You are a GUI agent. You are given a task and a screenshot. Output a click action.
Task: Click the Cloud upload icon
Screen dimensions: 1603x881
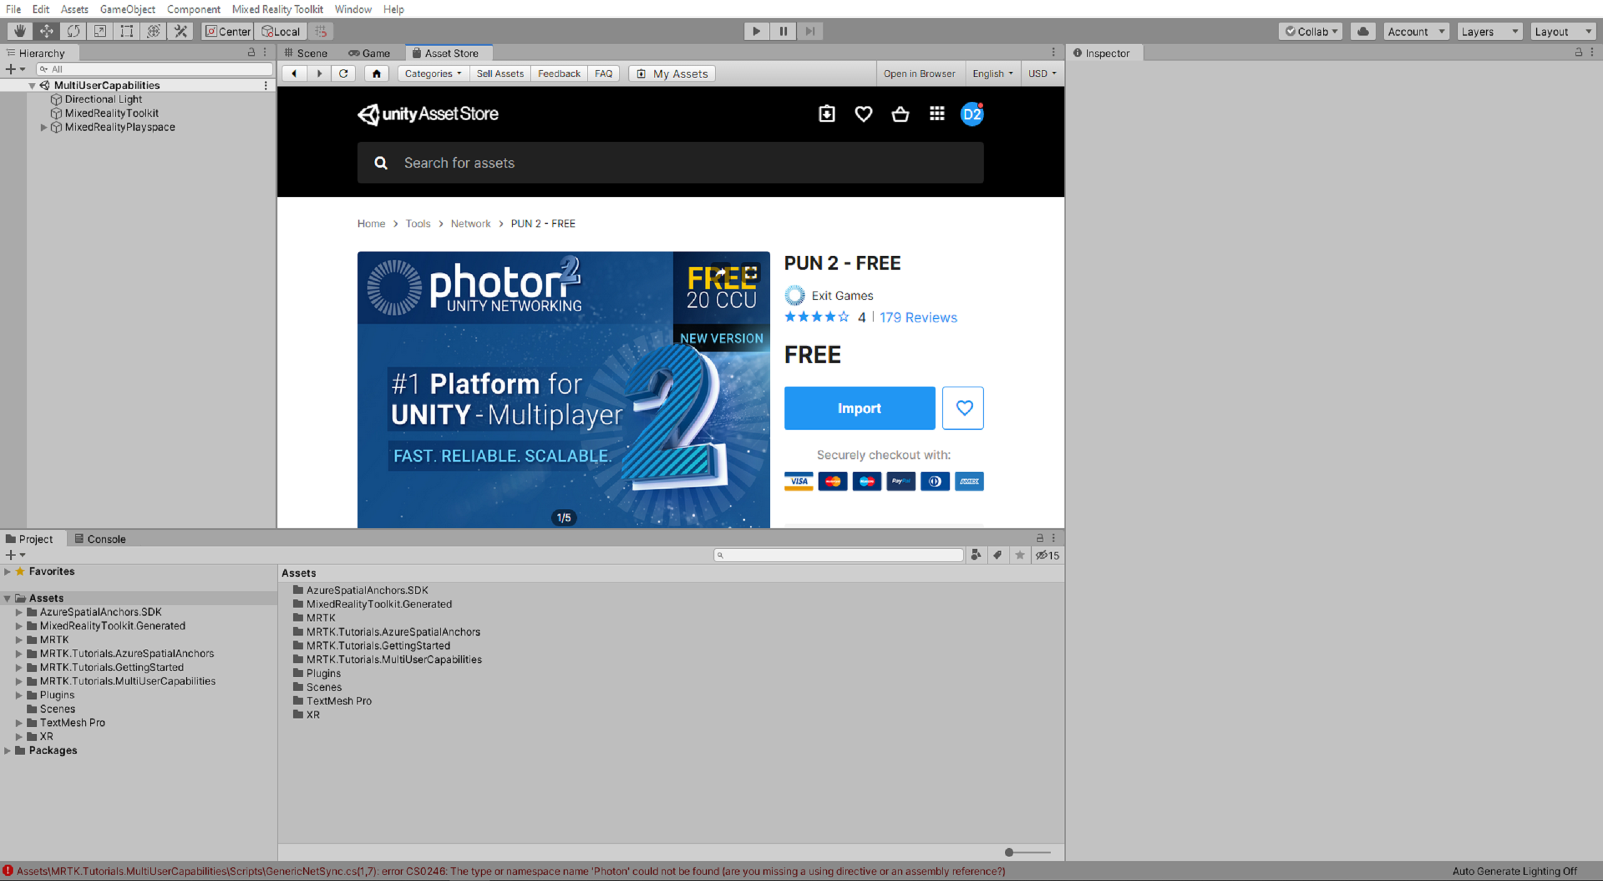1364,31
